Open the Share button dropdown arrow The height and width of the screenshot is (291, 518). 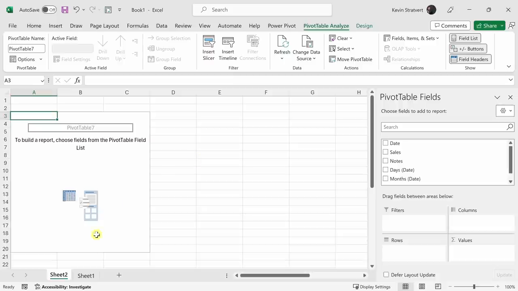point(502,25)
